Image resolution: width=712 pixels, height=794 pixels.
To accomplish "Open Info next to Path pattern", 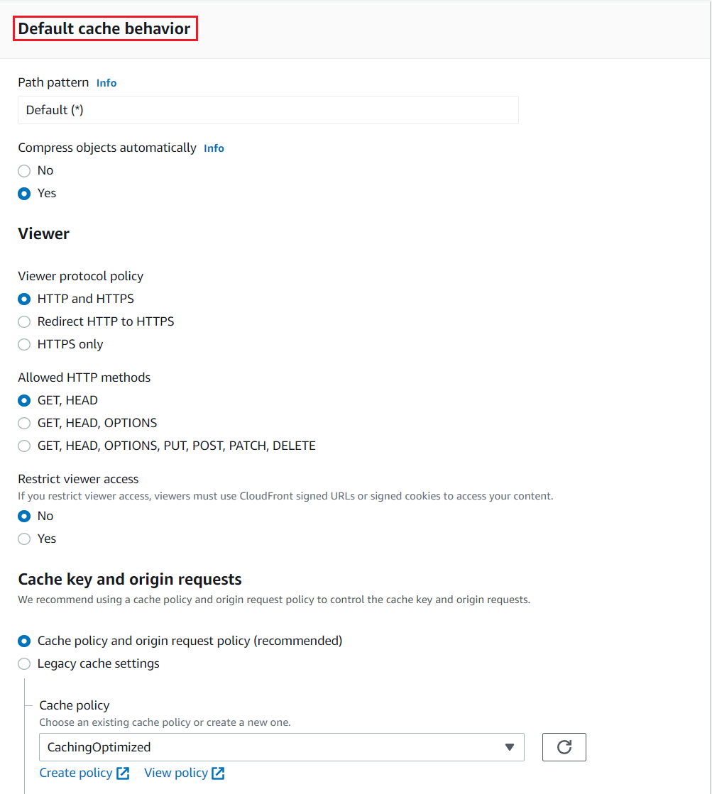I will click(106, 83).
